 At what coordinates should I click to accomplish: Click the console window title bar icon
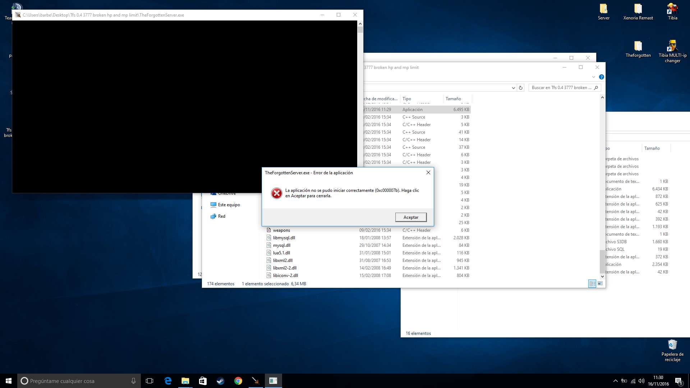tap(18, 15)
